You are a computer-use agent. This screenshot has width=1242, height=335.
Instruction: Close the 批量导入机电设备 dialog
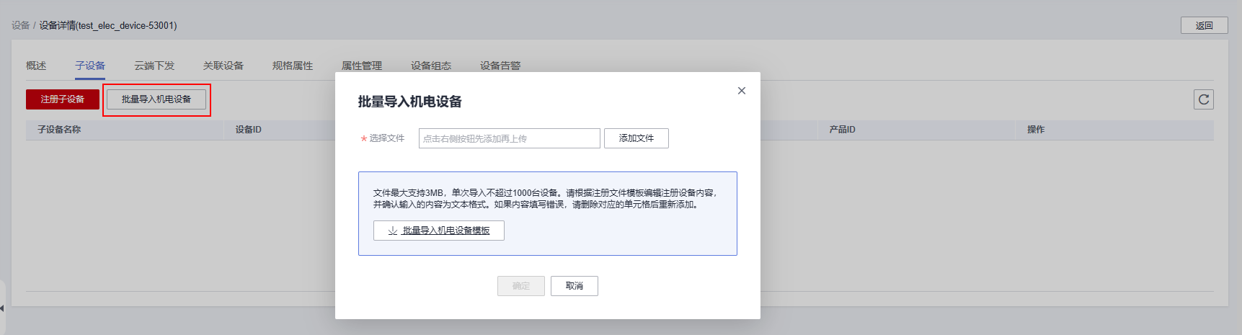[x=742, y=91]
